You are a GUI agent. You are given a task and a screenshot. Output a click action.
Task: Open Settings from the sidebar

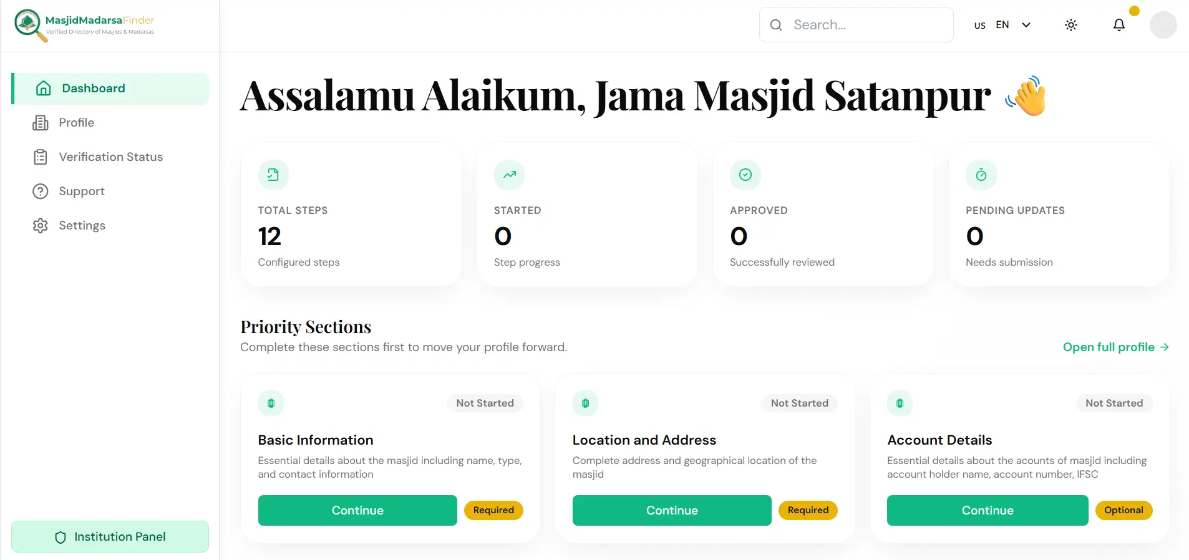coord(110,226)
